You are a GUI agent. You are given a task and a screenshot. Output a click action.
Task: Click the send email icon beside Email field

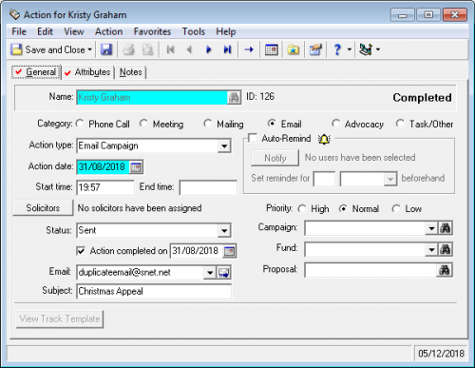pos(224,273)
